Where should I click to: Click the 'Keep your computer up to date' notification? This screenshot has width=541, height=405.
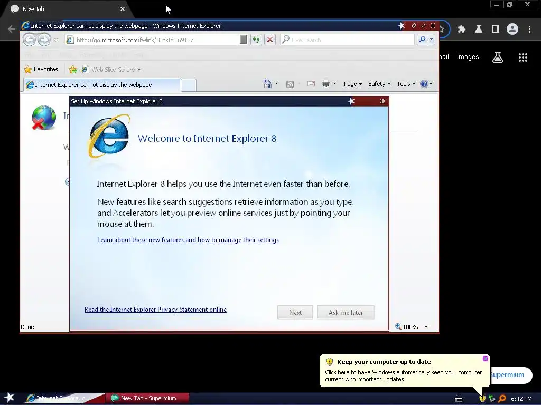pos(405,371)
